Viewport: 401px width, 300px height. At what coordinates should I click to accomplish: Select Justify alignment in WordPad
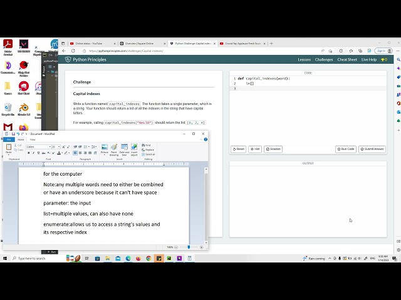(x=90, y=152)
